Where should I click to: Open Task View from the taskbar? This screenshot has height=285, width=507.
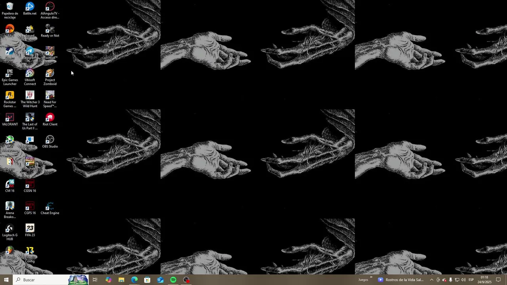pos(95,280)
